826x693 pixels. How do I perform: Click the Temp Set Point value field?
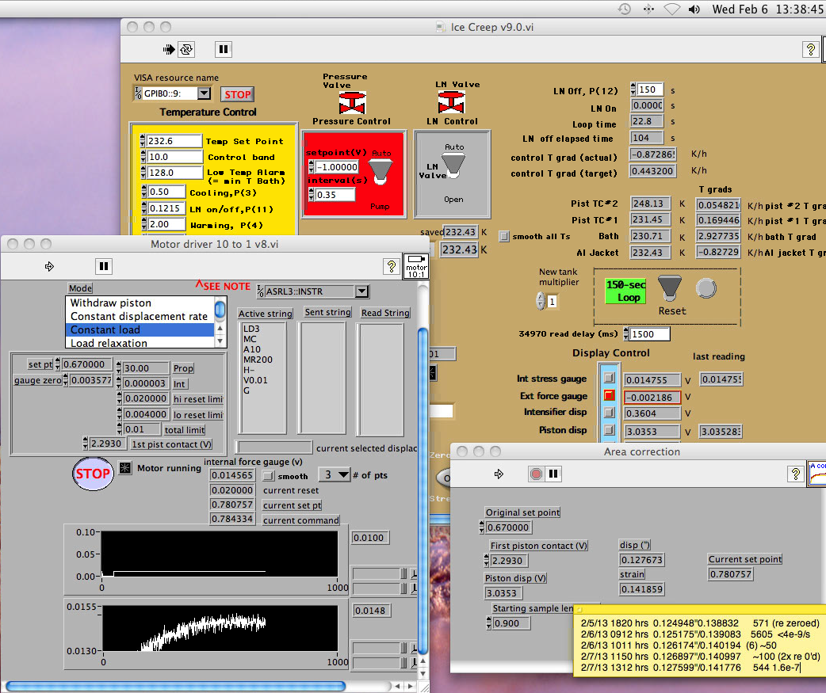[174, 141]
